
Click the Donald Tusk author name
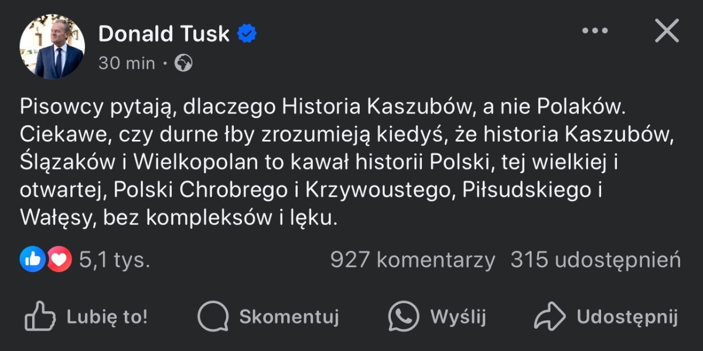click(x=163, y=34)
